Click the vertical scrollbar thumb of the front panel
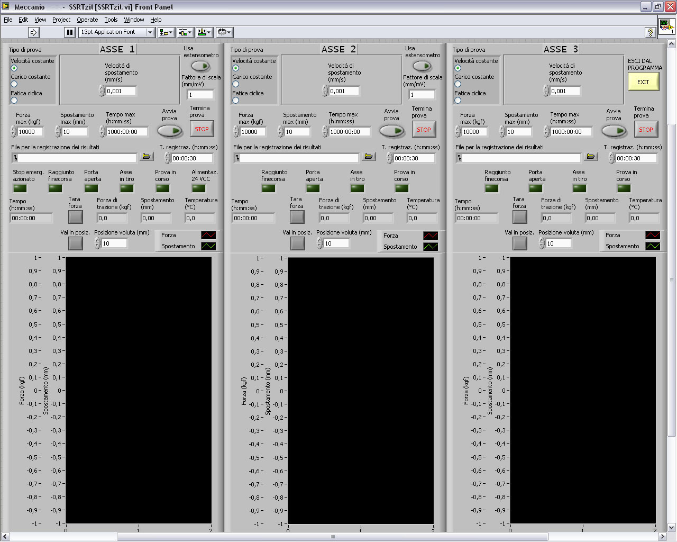677x542 pixels. pos(672,281)
